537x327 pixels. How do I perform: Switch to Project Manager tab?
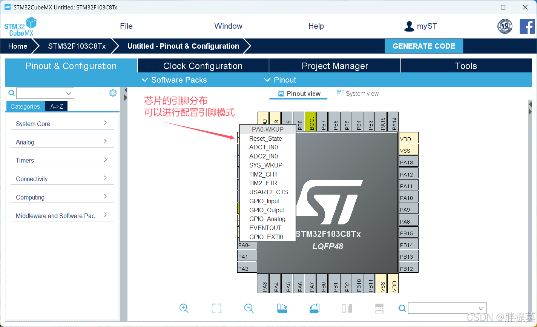click(x=335, y=66)
